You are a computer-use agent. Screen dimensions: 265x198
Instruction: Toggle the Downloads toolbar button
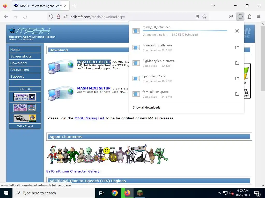click(x=240, y=16)
